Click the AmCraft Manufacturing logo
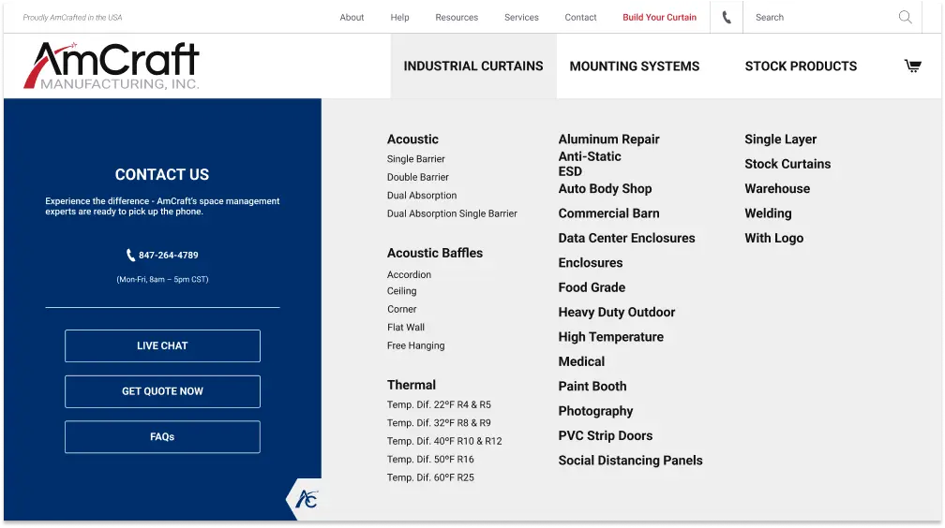This screenshot has height=528, width=945. (x=112, y=66)
